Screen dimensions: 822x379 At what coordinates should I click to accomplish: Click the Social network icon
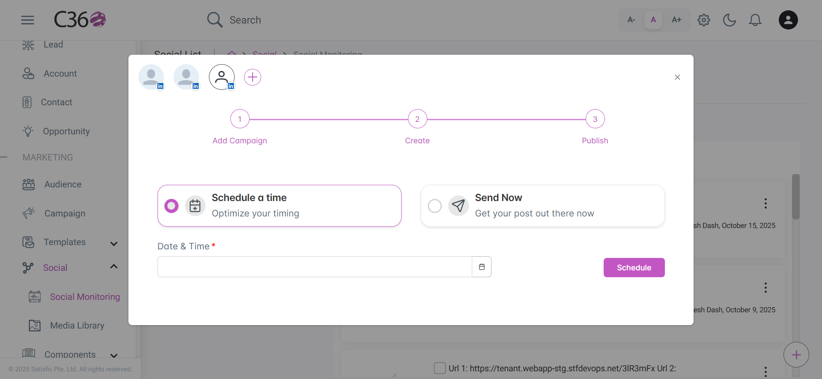tap(28, 268)
